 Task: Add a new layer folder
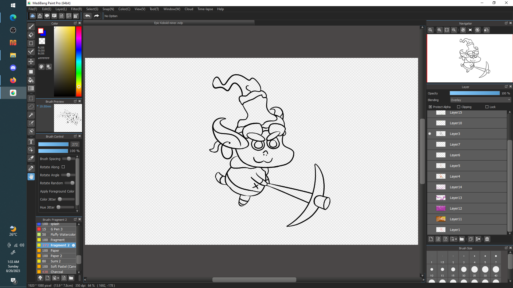coord(462,239)
